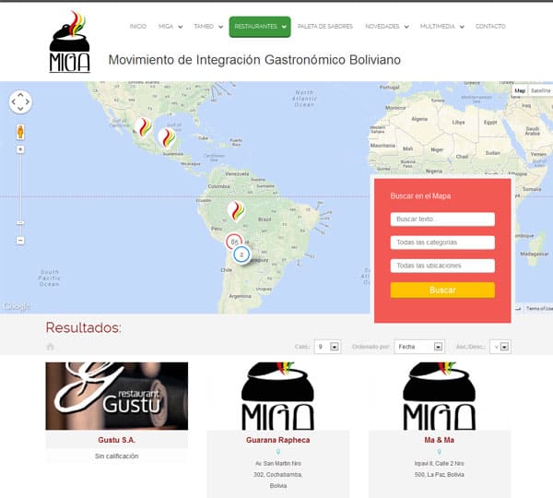Zoom in with the map plus button

coord(20,149)
